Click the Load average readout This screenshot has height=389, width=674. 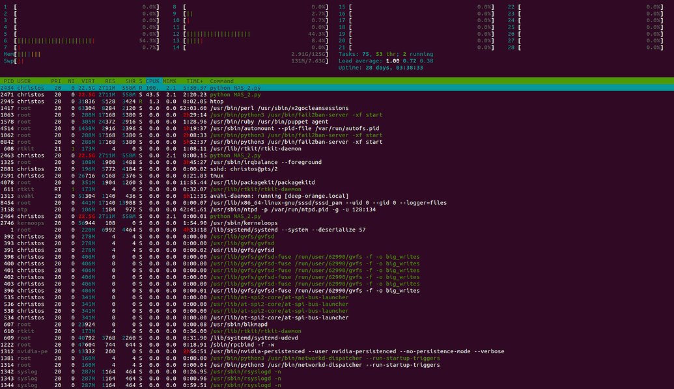386,61
